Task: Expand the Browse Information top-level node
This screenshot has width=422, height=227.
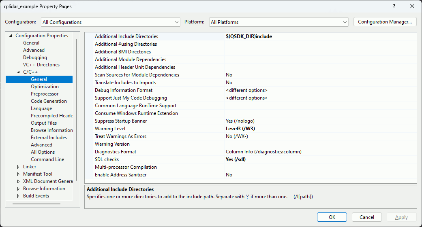Action: (x=18, y=189)
